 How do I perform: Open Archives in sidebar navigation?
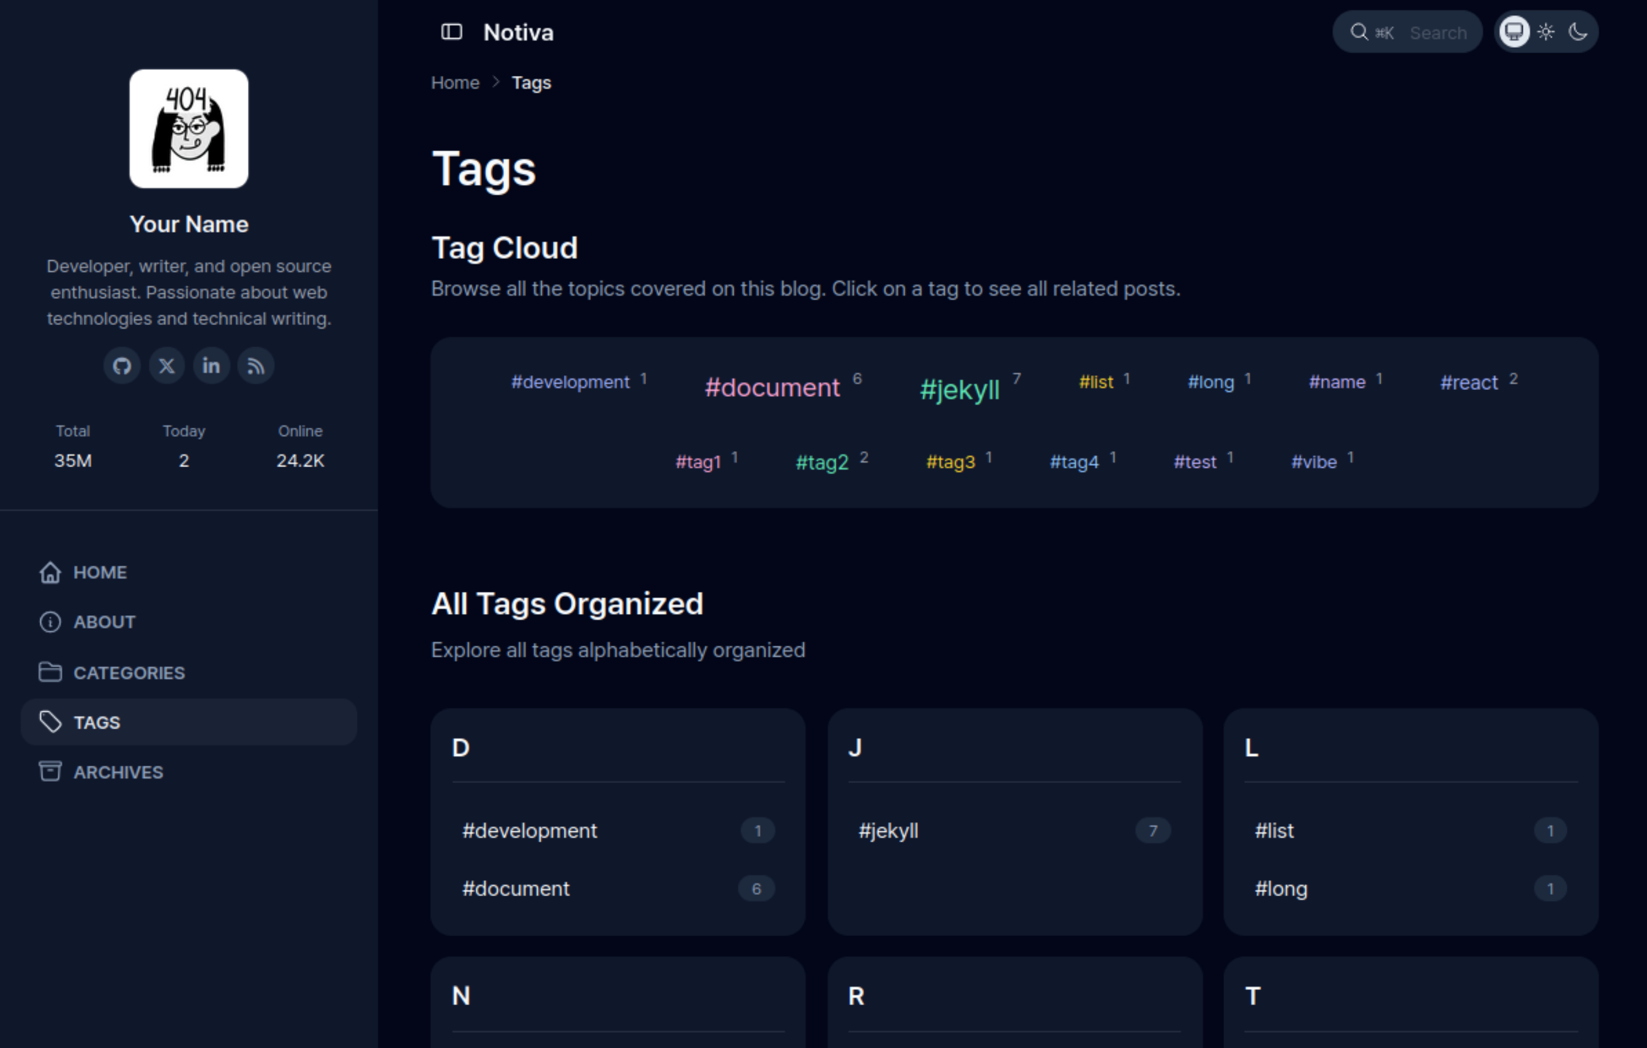tap(118, 773)
